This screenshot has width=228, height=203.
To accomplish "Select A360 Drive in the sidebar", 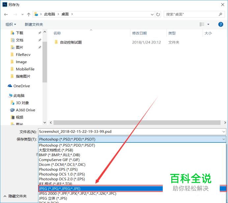I will [x=25, y=110].
